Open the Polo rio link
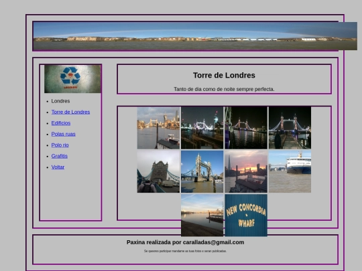This screenshot has height=271, width=362. [x=60, y=145]
